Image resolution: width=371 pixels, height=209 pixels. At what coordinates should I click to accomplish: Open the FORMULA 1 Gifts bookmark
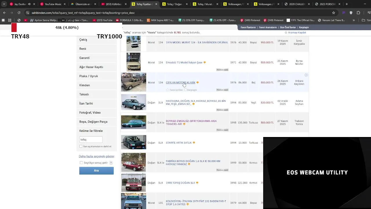coord(130,20)
